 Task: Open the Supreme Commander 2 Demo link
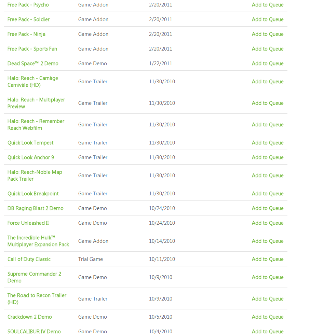(34, 277)
